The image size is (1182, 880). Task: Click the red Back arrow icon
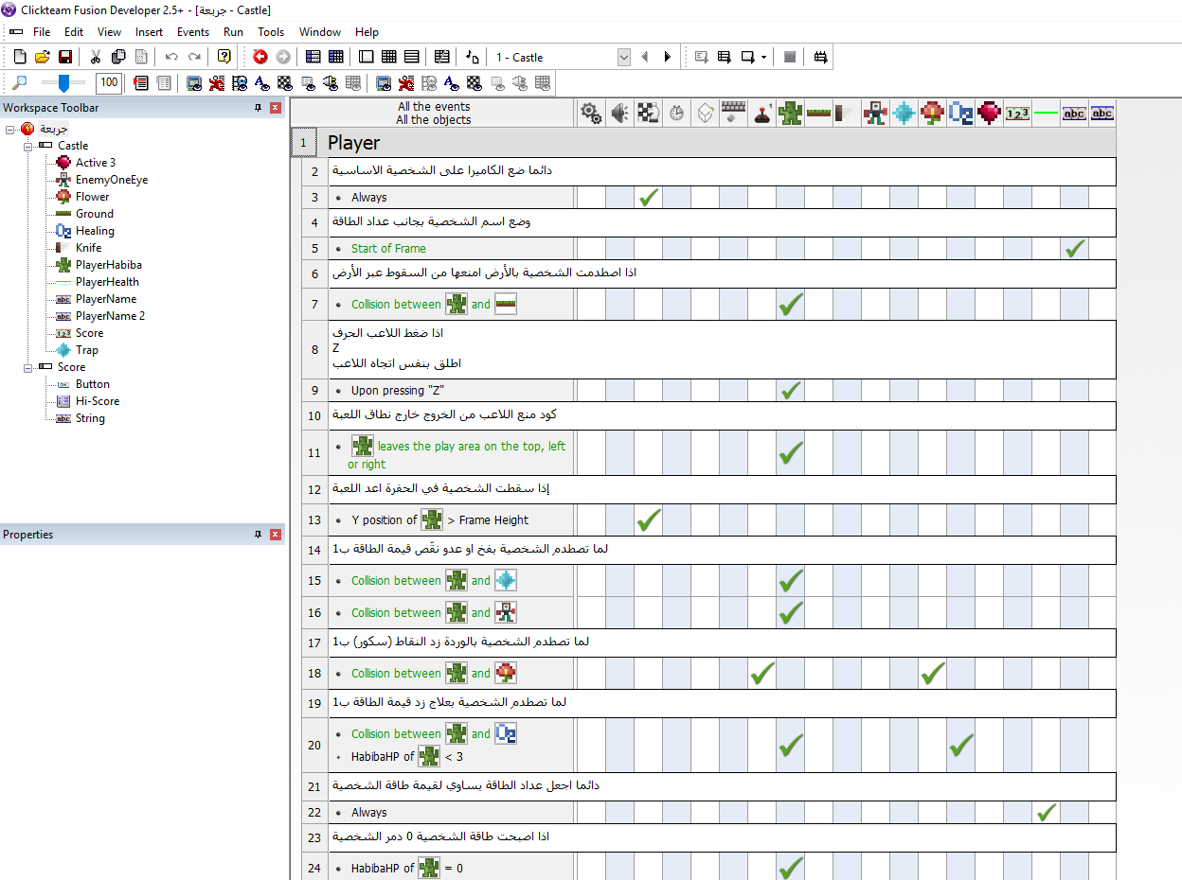click(260, 57)
